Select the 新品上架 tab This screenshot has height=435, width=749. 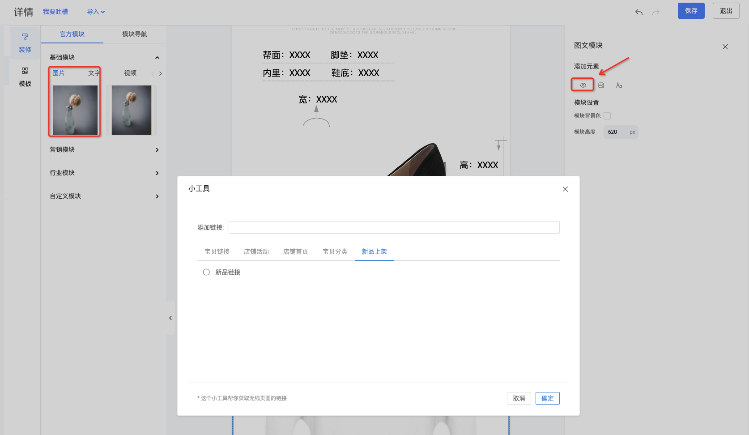tap(374, 252)
